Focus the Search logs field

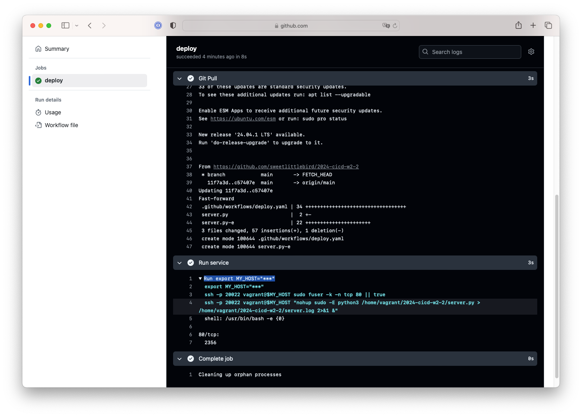click(x=470, y=52)
